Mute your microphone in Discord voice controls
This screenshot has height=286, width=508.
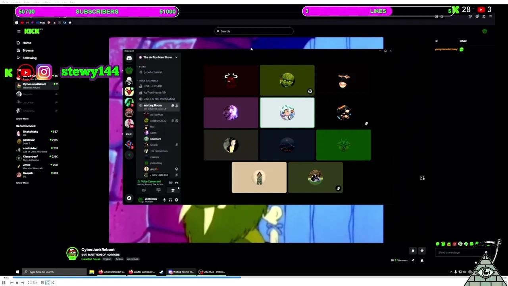tap(164, 200)
